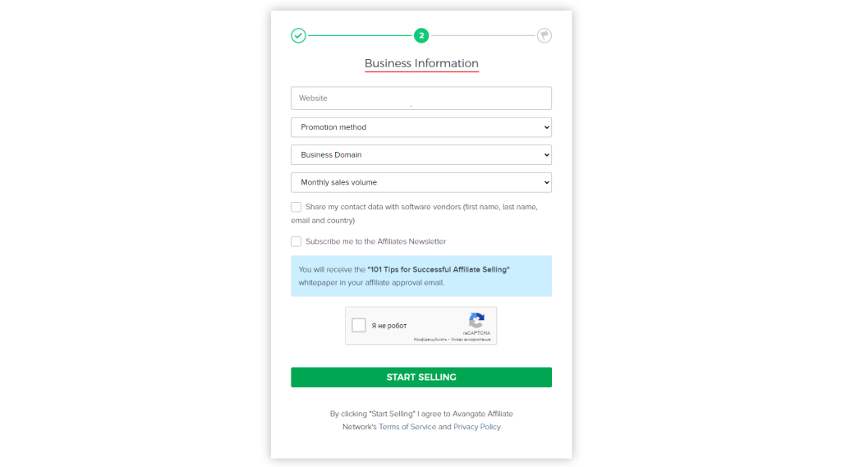Click the final step flag icon
The width and height of the screenshot is (841, 467).
[544, 35]
